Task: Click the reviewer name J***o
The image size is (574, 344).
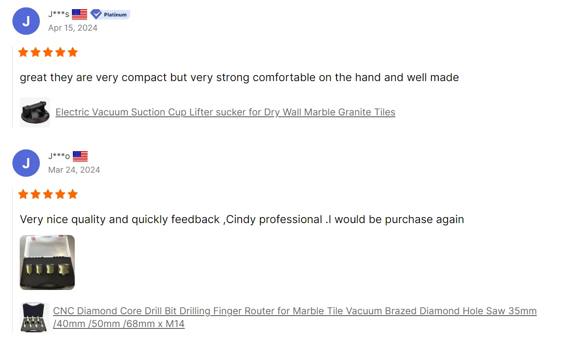Action: click(x=59, y=156)
